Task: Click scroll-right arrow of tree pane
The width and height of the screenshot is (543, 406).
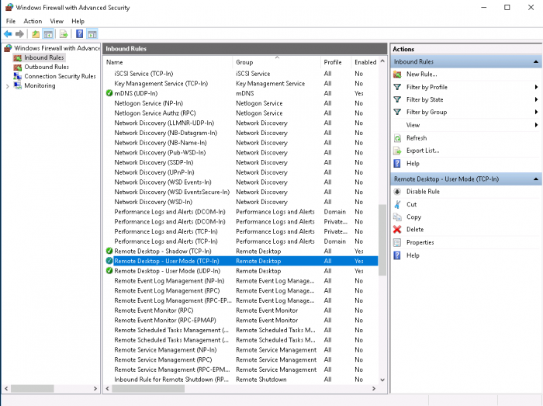Action: click(95, 389)
